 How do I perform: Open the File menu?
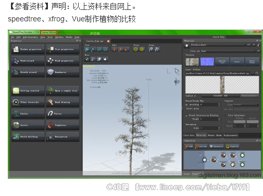12,37
